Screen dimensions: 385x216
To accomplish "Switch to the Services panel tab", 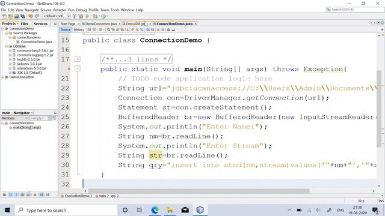I will click(40, 24).
